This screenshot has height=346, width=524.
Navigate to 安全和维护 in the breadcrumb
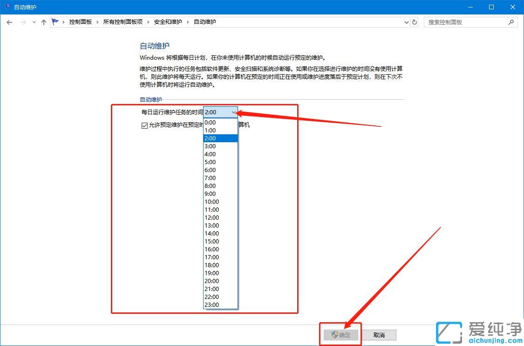[168, 22]
